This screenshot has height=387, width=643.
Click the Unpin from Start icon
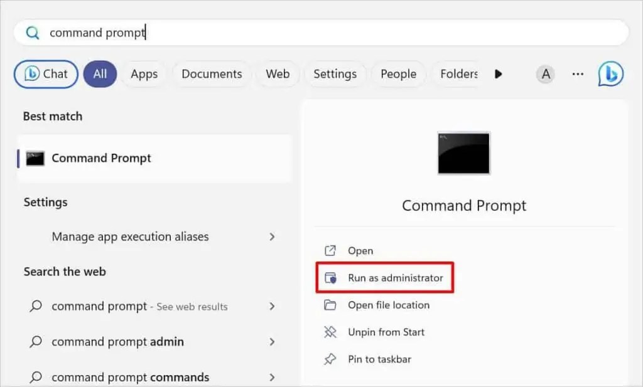[x=331, y=332]
